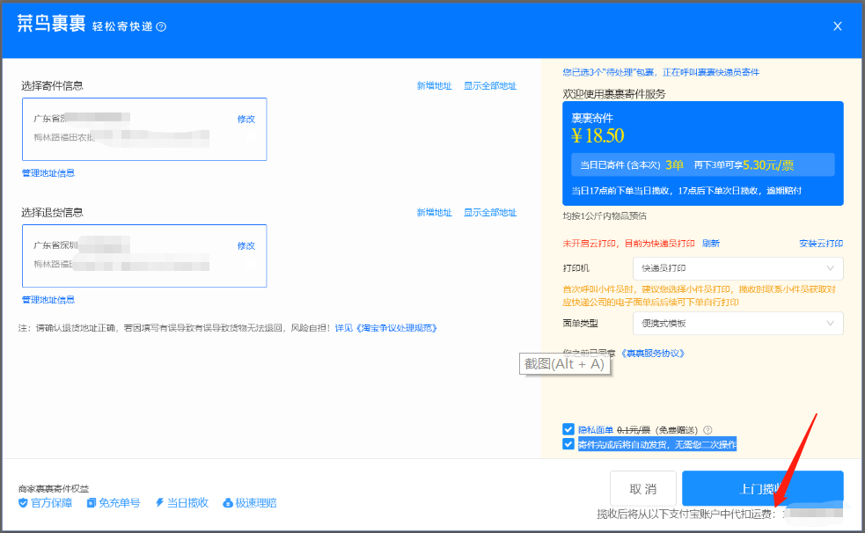Click the 免充单号 icon
The image size is (865, 533).
(x=91, y=503)
